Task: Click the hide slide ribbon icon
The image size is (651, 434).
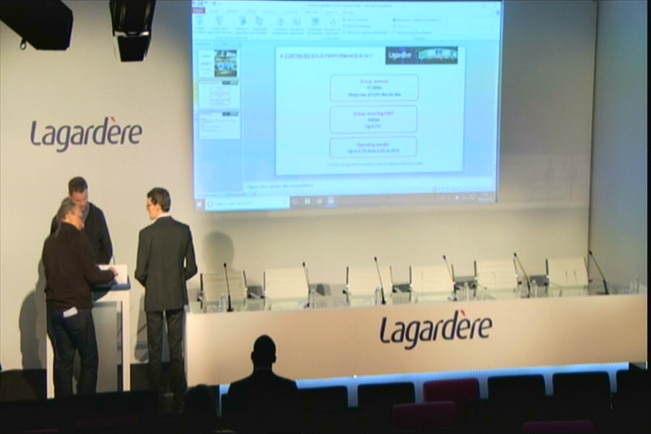Action: (297, 25)
